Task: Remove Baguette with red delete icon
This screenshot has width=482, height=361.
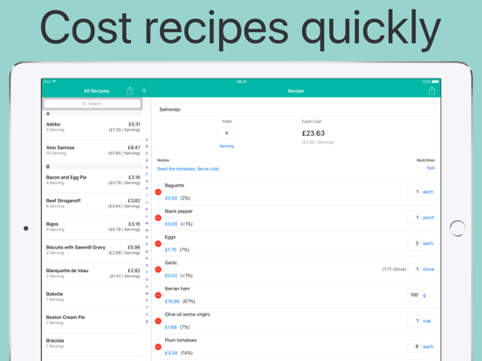Action: click(x=158, y=192)
